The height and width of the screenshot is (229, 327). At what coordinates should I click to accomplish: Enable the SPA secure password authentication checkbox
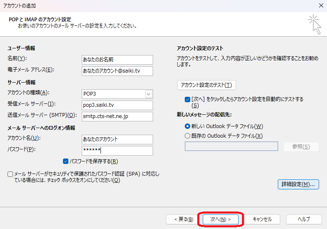point(10,174)
